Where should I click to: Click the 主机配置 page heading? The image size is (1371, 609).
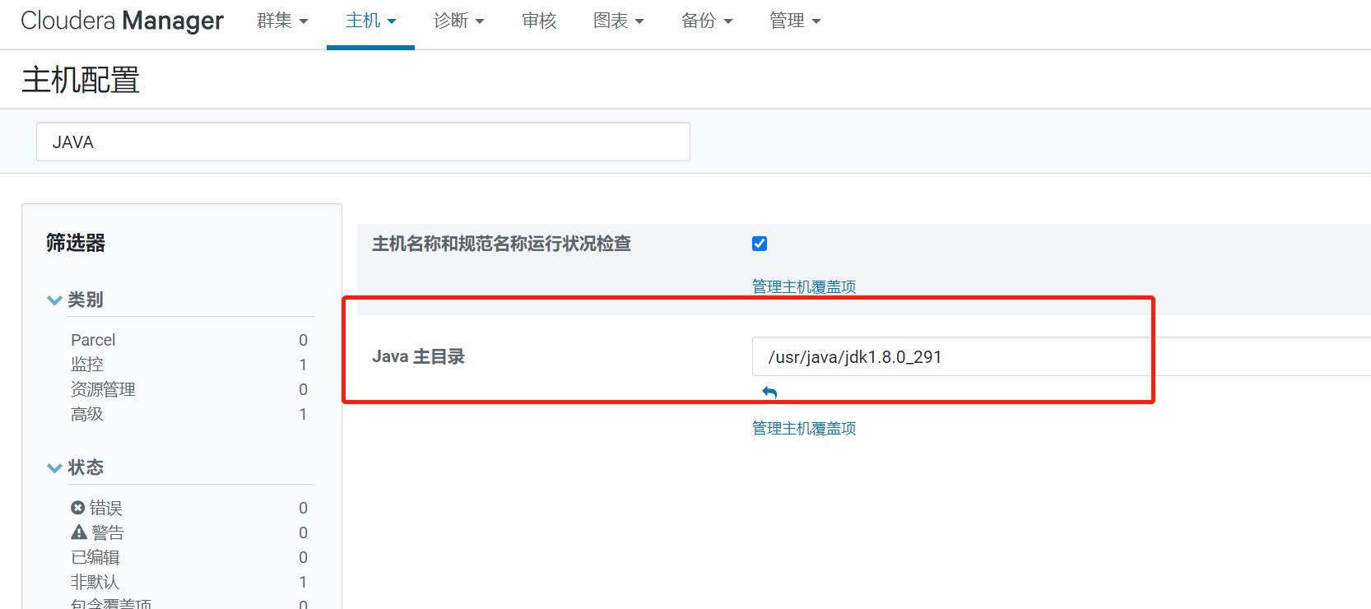tap(81, 80)
